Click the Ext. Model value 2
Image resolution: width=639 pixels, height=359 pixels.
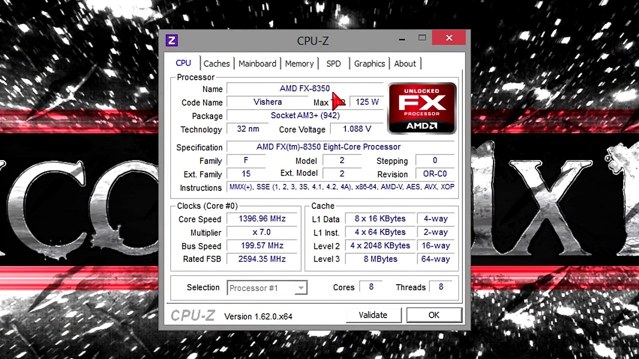(342, 174)
